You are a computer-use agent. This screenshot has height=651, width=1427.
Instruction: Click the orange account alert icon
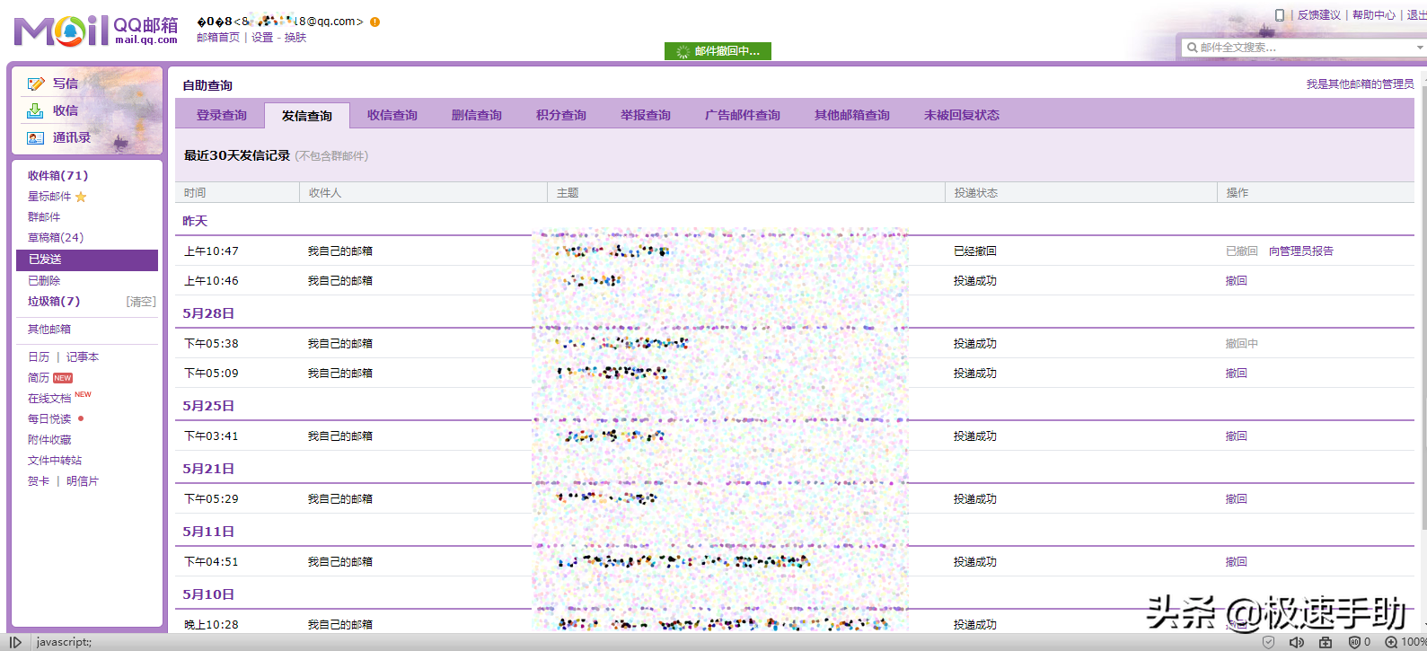pyautogui.click(x=374, y=22)
